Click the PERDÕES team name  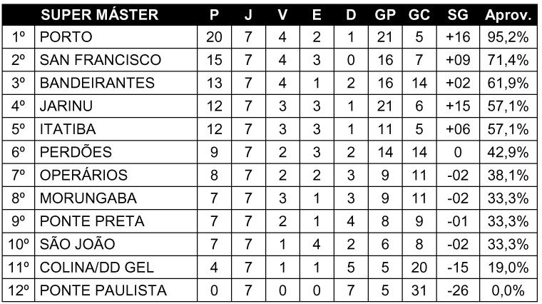click(x=76, y=152)
